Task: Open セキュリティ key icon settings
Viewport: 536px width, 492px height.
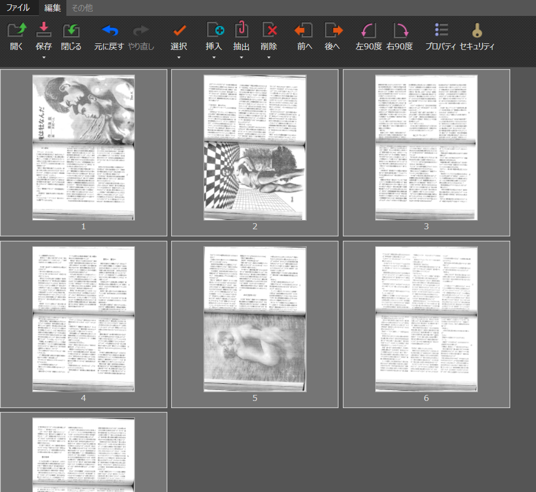Action: click(x=477, y=30)
